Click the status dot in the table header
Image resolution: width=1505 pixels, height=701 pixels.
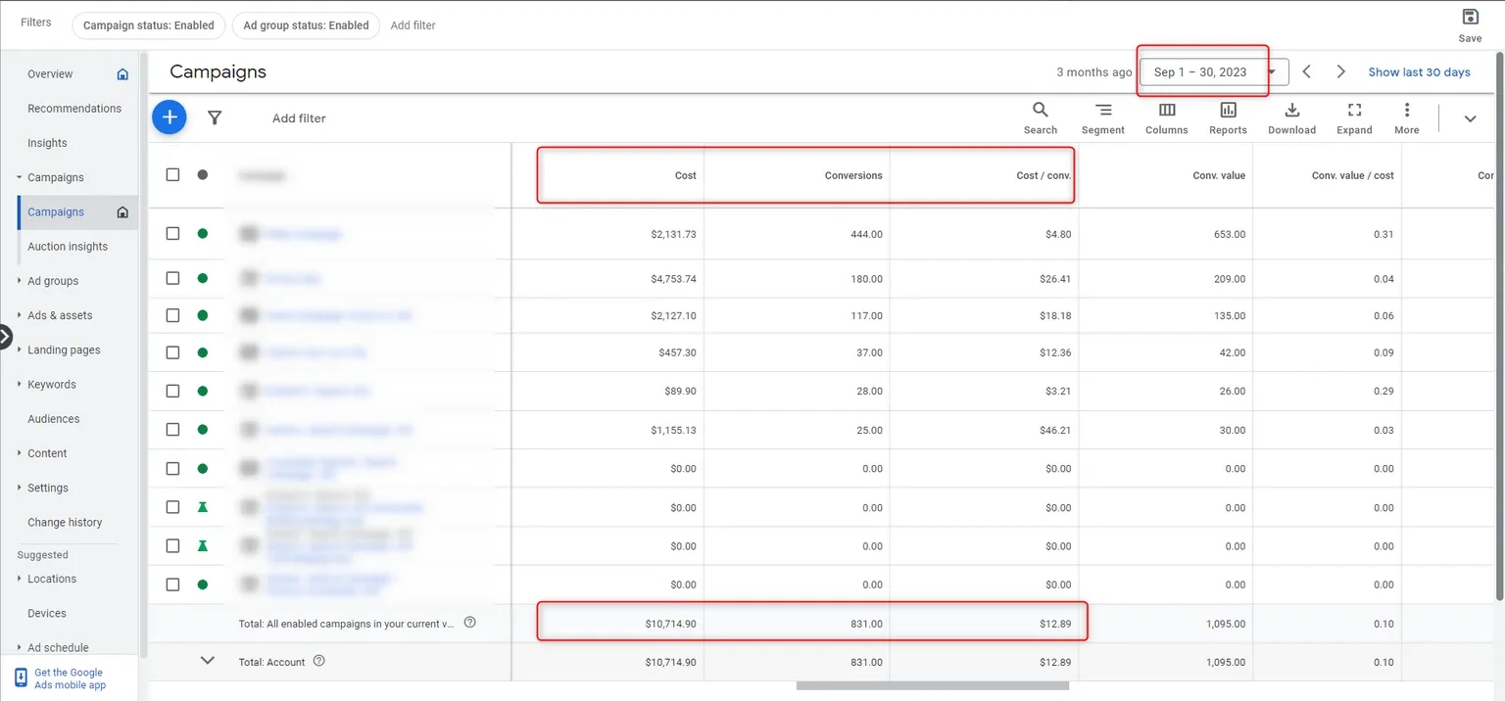pos(202,174)
